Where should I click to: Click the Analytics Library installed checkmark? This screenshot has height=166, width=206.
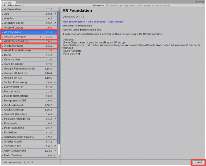pyautogui.click(x=55, y=23)
